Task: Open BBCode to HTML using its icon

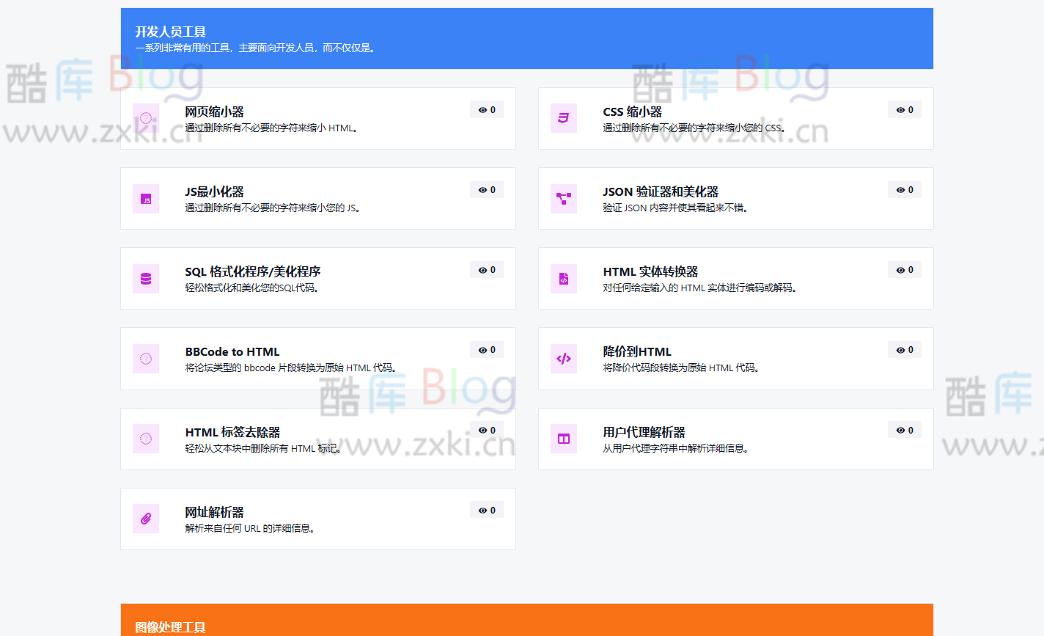Action: (146, 359)
